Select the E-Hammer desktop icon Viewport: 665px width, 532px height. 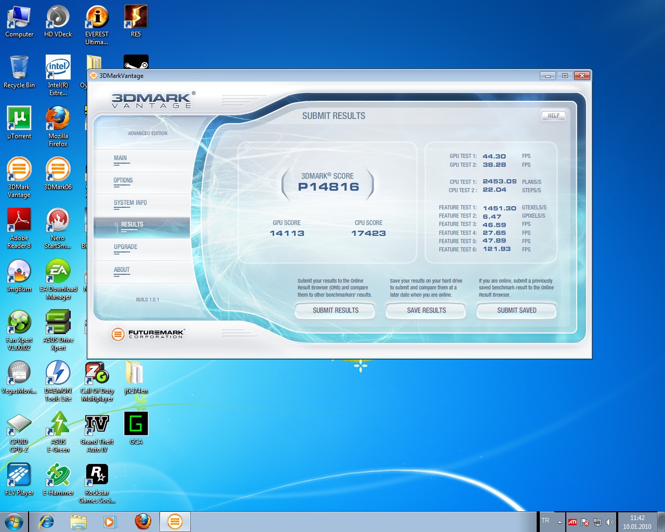click(x=58, y=480)
